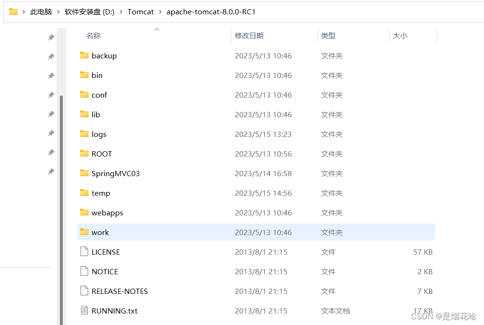Image resolution: width=484 pixels, height=325 pixels.
Task: Sort by 修改日期 column header
Action: click(249, 36)
